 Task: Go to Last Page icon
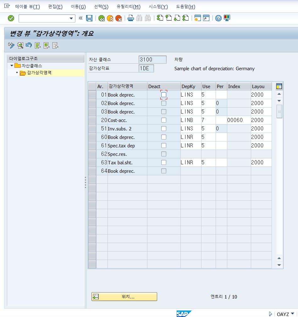pyautogui.click(x=185, y=18)
